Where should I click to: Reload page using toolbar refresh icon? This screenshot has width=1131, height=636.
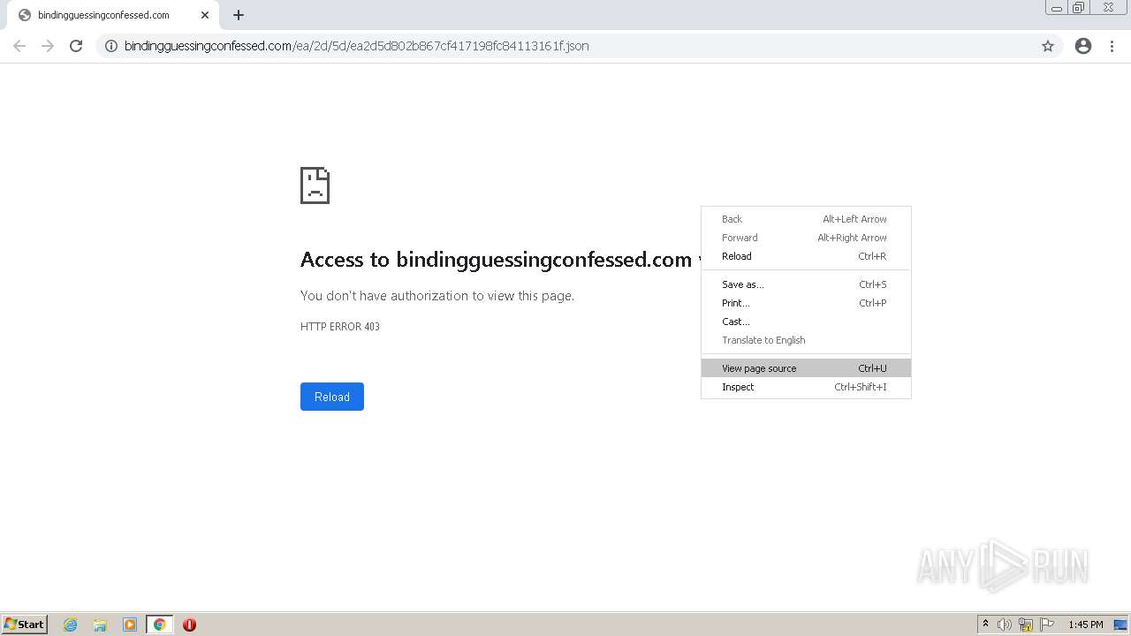[x=76, y=46]
